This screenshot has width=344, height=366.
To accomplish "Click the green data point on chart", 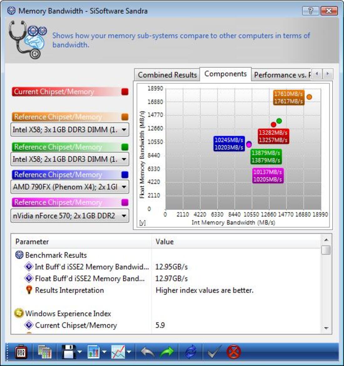I will point(279,121).
